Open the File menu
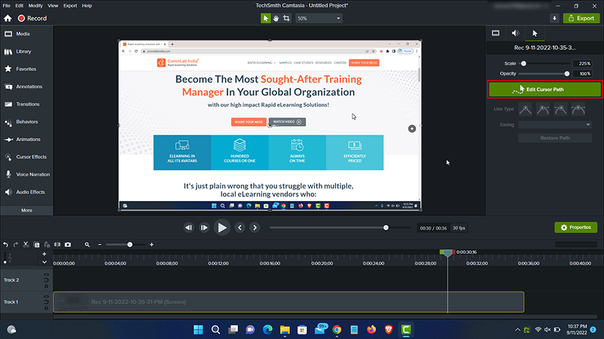This screenshot has width=604, height=339. click(7, 5)
